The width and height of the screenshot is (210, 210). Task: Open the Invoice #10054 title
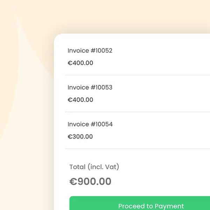pos(90,124)
